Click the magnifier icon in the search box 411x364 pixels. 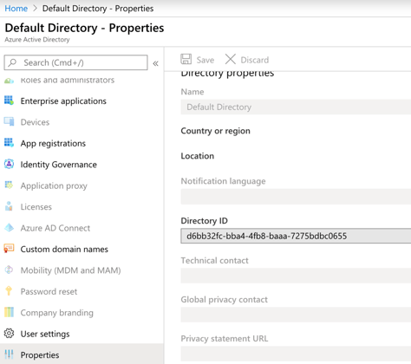[12, 62]
